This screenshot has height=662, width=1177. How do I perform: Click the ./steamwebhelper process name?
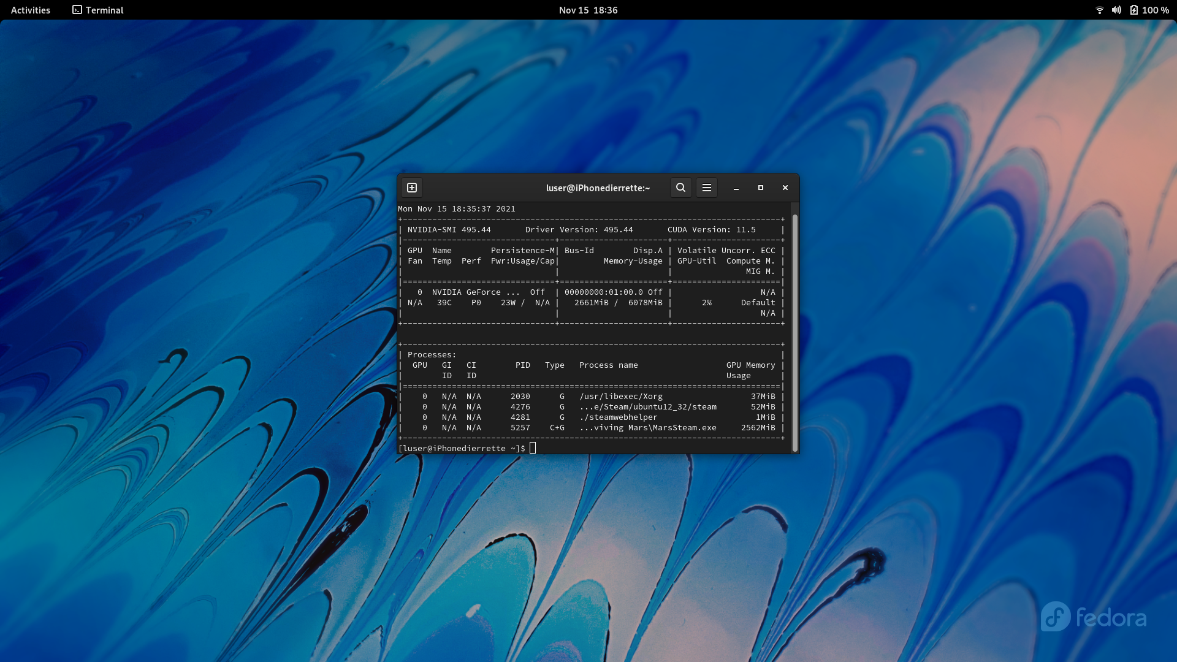619,417
